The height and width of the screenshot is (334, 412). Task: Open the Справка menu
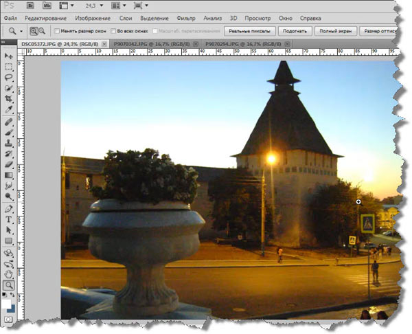click(x=310, y=18)
